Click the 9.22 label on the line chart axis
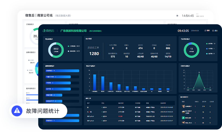This screenshot has width=222, height=132. click(x=188, y=90)
